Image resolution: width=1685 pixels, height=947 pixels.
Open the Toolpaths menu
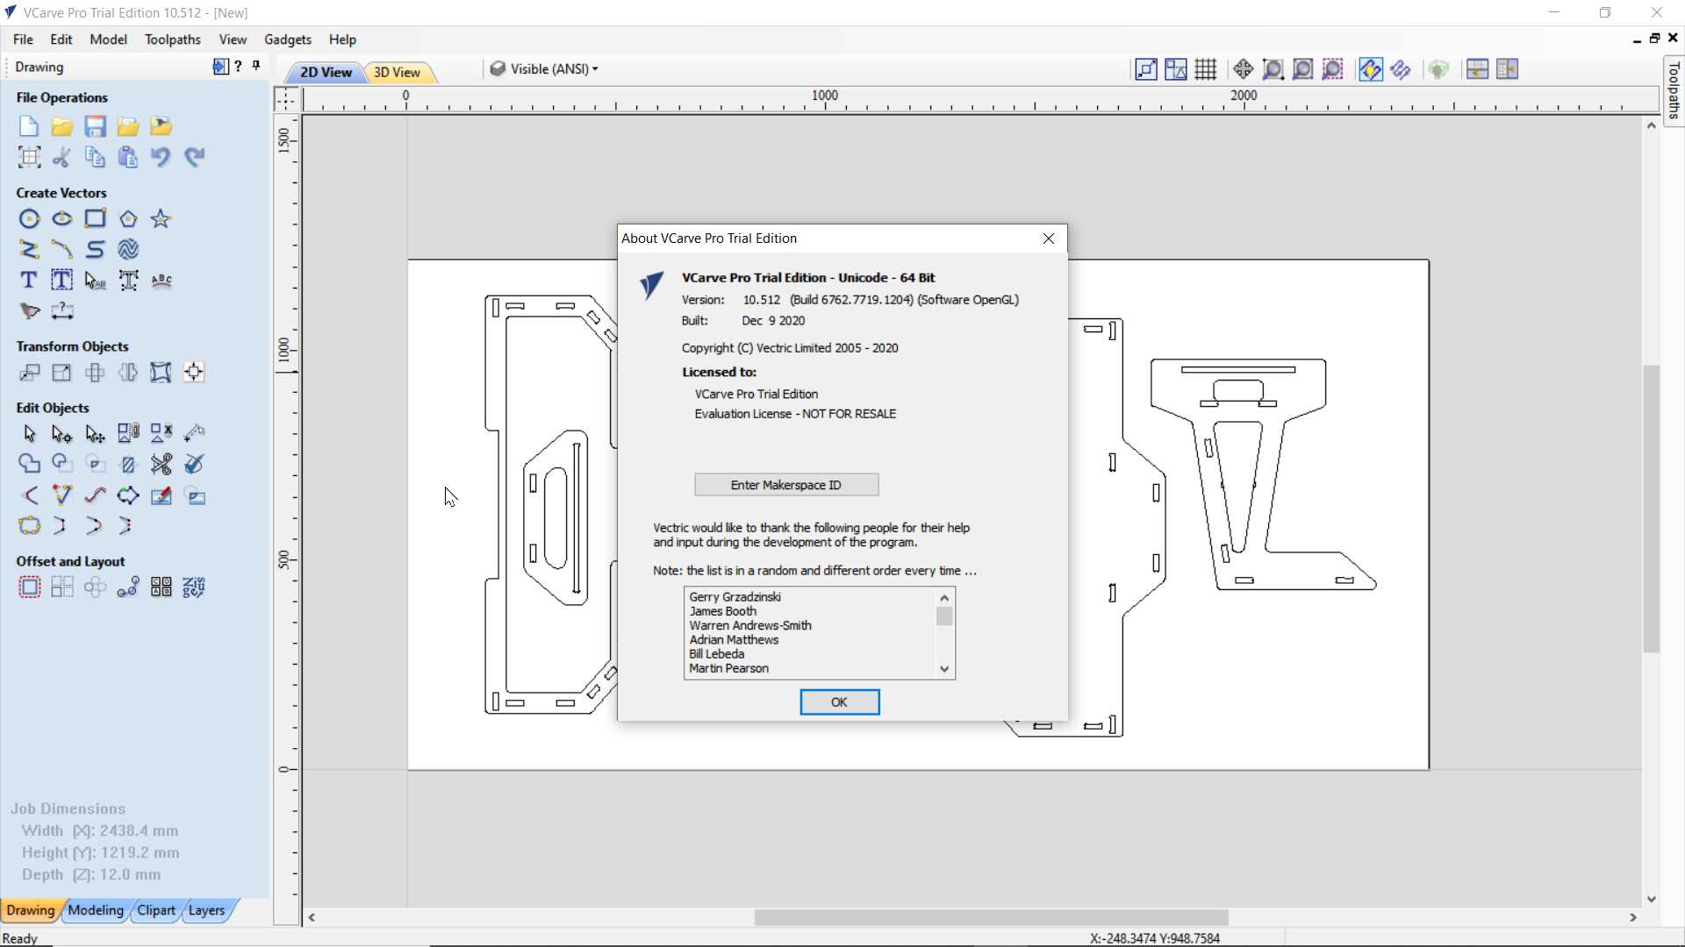point(173,39)
